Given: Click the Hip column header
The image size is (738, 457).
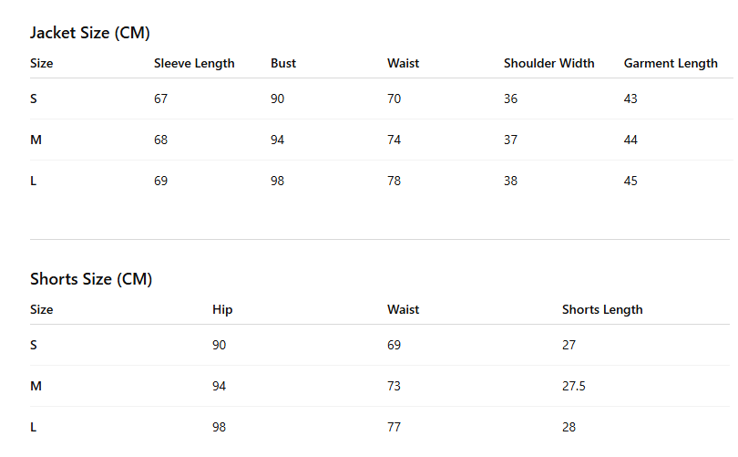Looking at the screenshot, I should (x=222, y=309).
